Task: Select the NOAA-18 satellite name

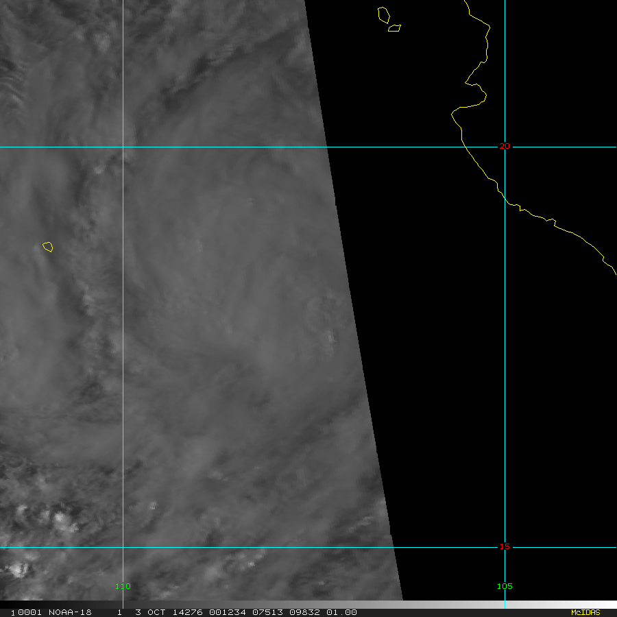Action: click(70, 612)
